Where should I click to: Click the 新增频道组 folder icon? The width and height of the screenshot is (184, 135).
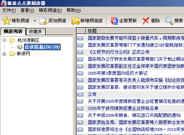point(75,21)
